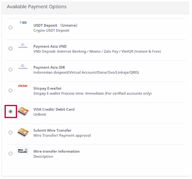Click the Payment Asia VND logo
192x179 pixels.
[x=23, y=46]
